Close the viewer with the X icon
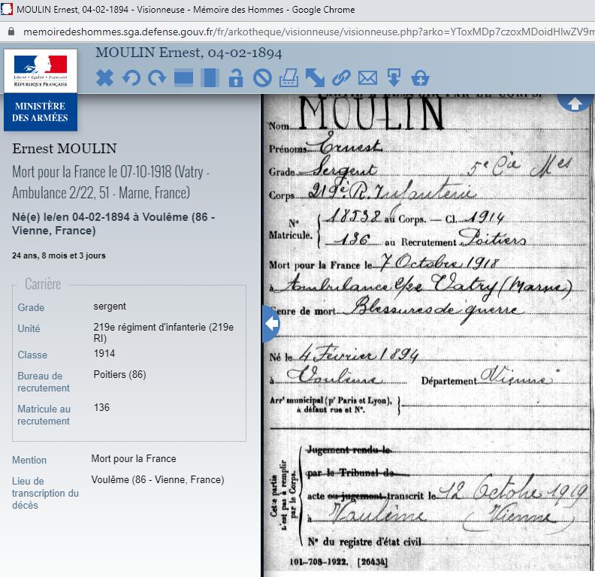Viewport: 595px width, 577px height. [104, 78]
